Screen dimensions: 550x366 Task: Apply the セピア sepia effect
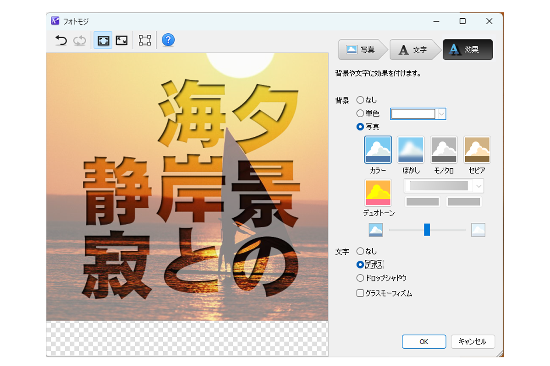(x=477, y=150)
